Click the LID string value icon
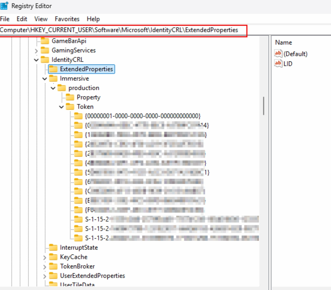The height and width of the screenshot is (290, 331). (278, 63)
